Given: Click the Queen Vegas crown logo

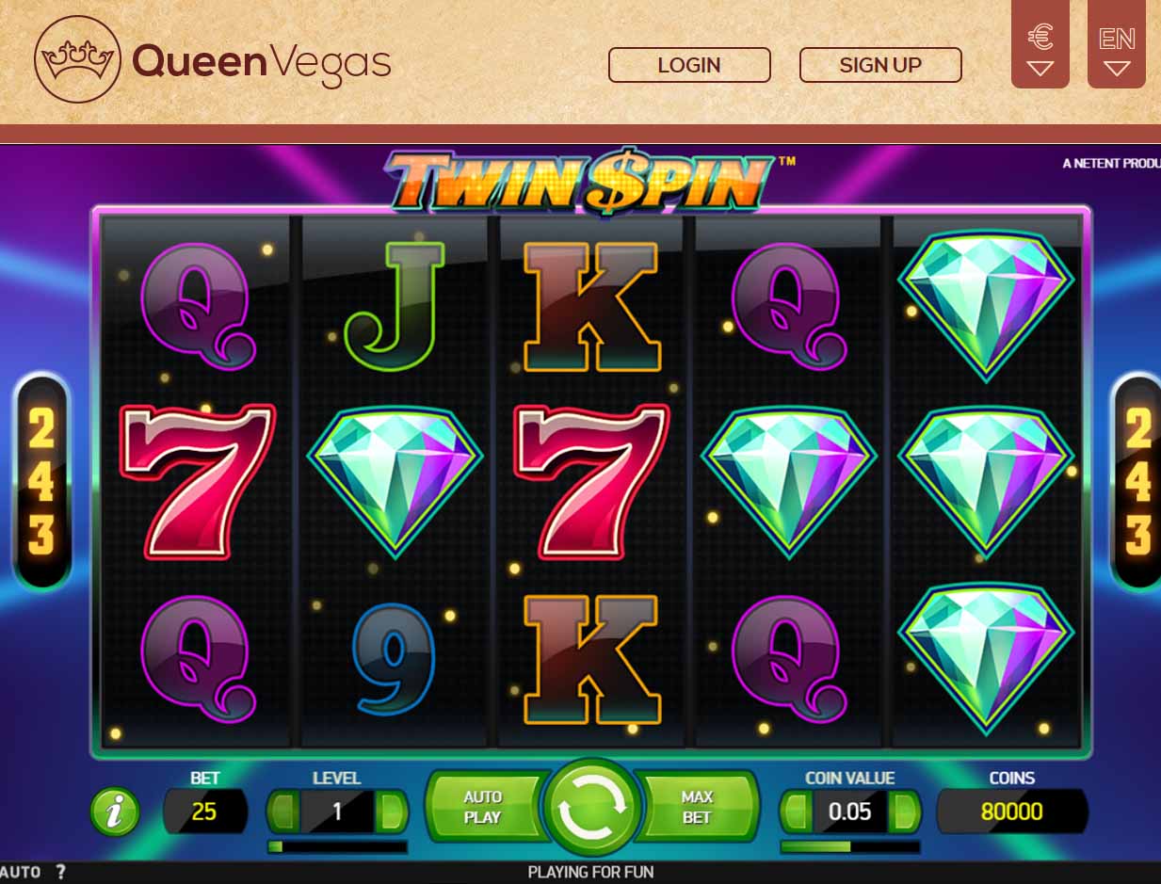Looking at the screenshot, I should pyautogui.click(x=77, y=59).
